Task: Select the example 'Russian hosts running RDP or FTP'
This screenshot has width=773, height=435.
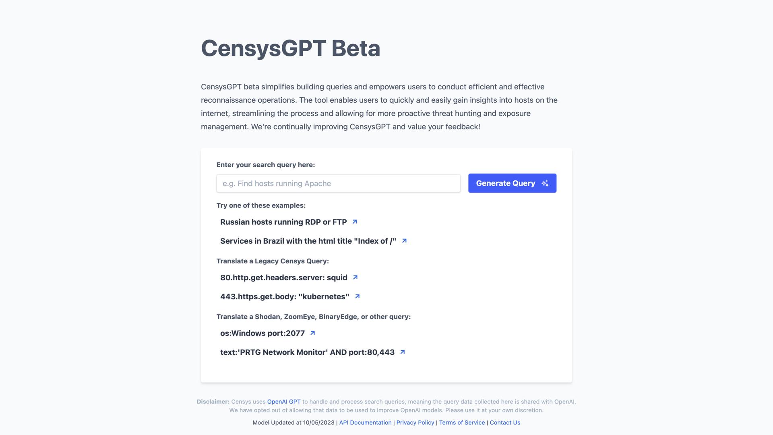Action: pos(283,222)
